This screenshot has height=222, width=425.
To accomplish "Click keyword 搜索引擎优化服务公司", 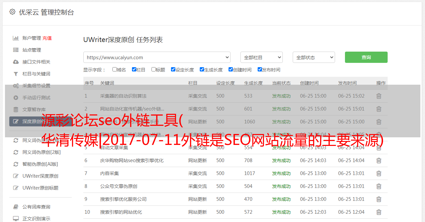I will pyautogui.click(x=123, y=199).
